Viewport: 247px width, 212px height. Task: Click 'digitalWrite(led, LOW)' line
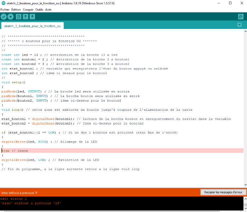tap(50, 160)
